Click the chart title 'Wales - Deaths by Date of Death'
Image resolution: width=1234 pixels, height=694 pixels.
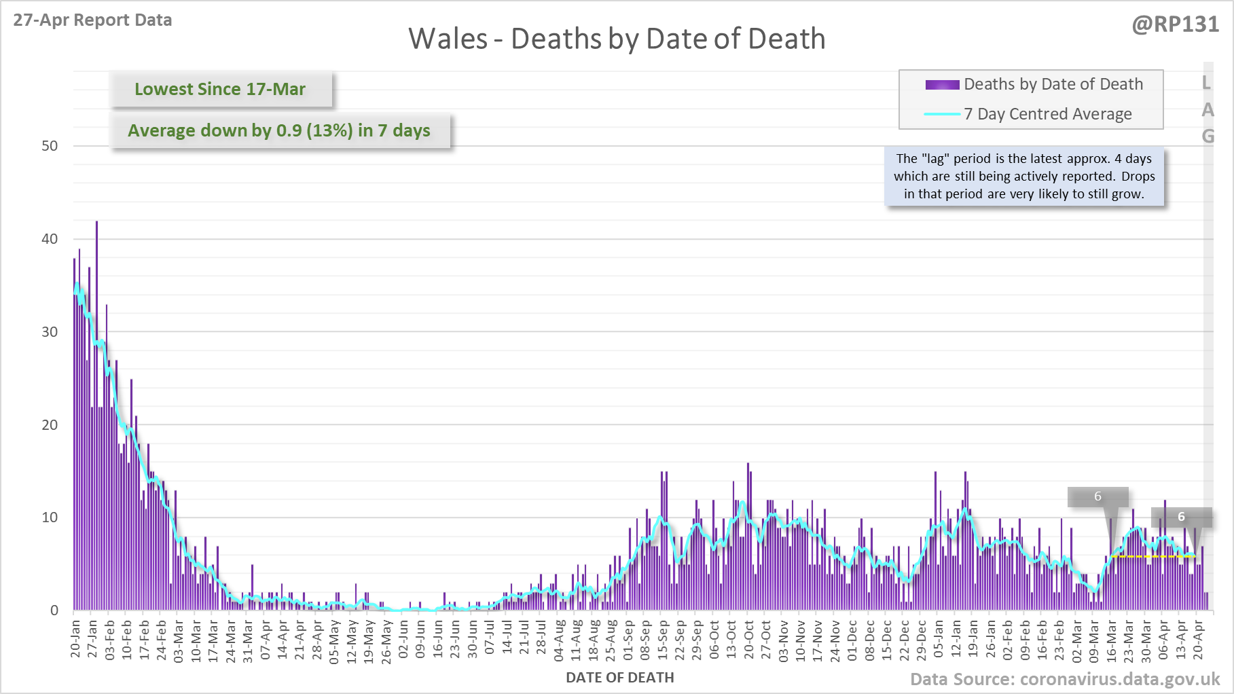617,39
